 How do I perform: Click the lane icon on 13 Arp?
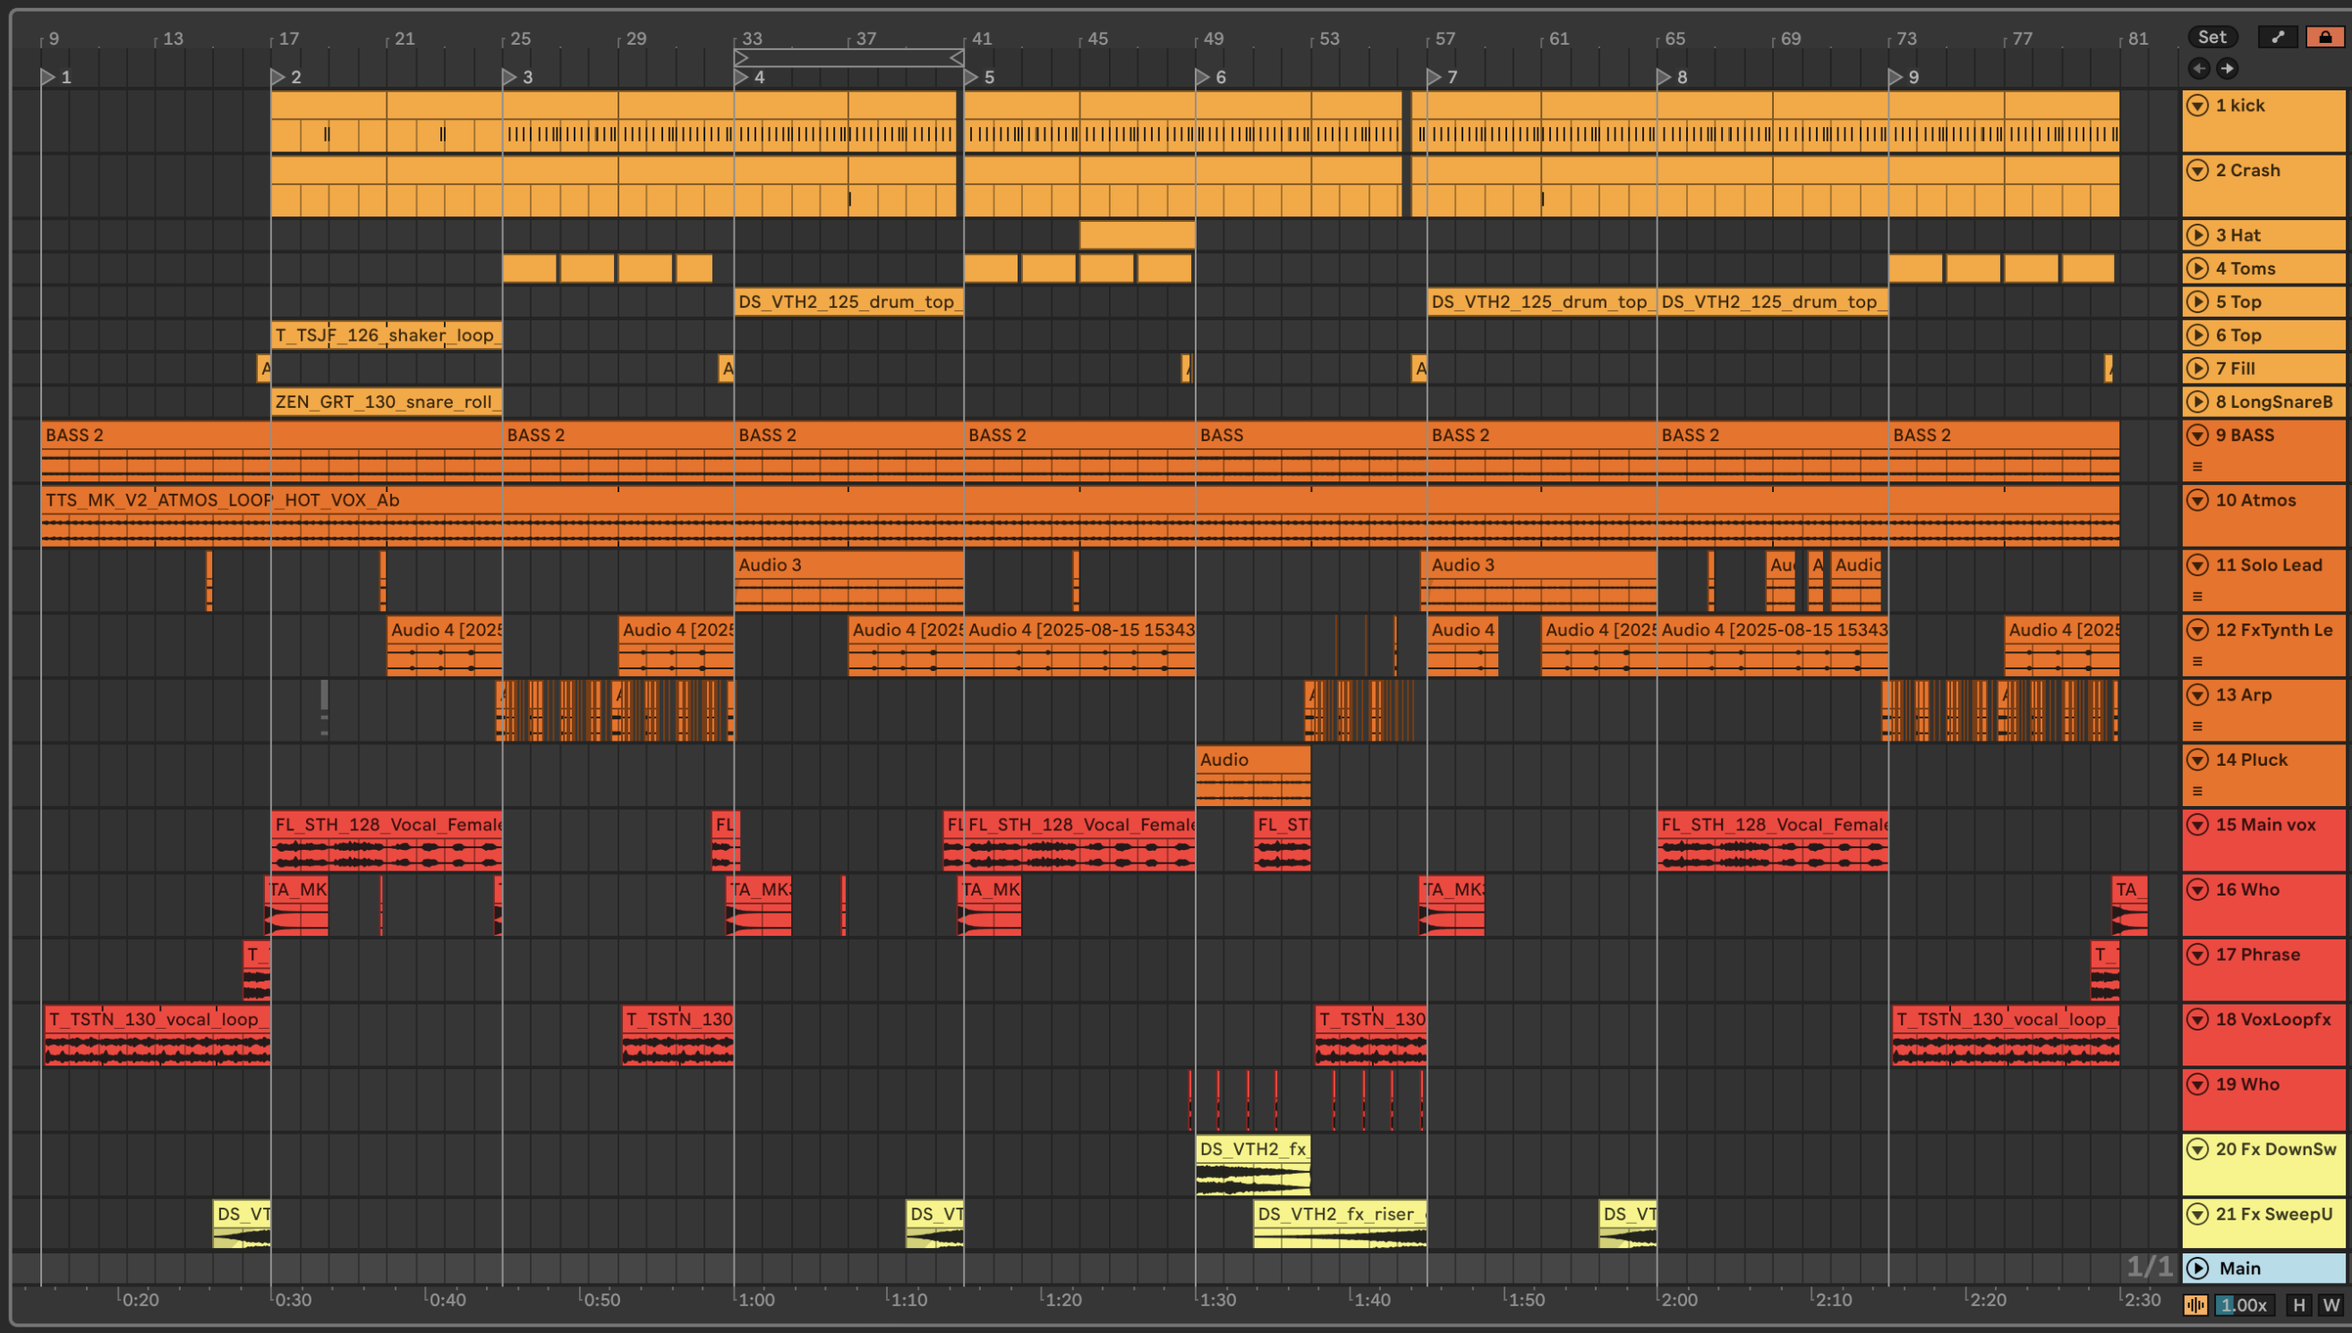[x=2197, y=726]
